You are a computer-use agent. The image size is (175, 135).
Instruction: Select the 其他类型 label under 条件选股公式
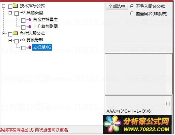[x=35, y=40]
